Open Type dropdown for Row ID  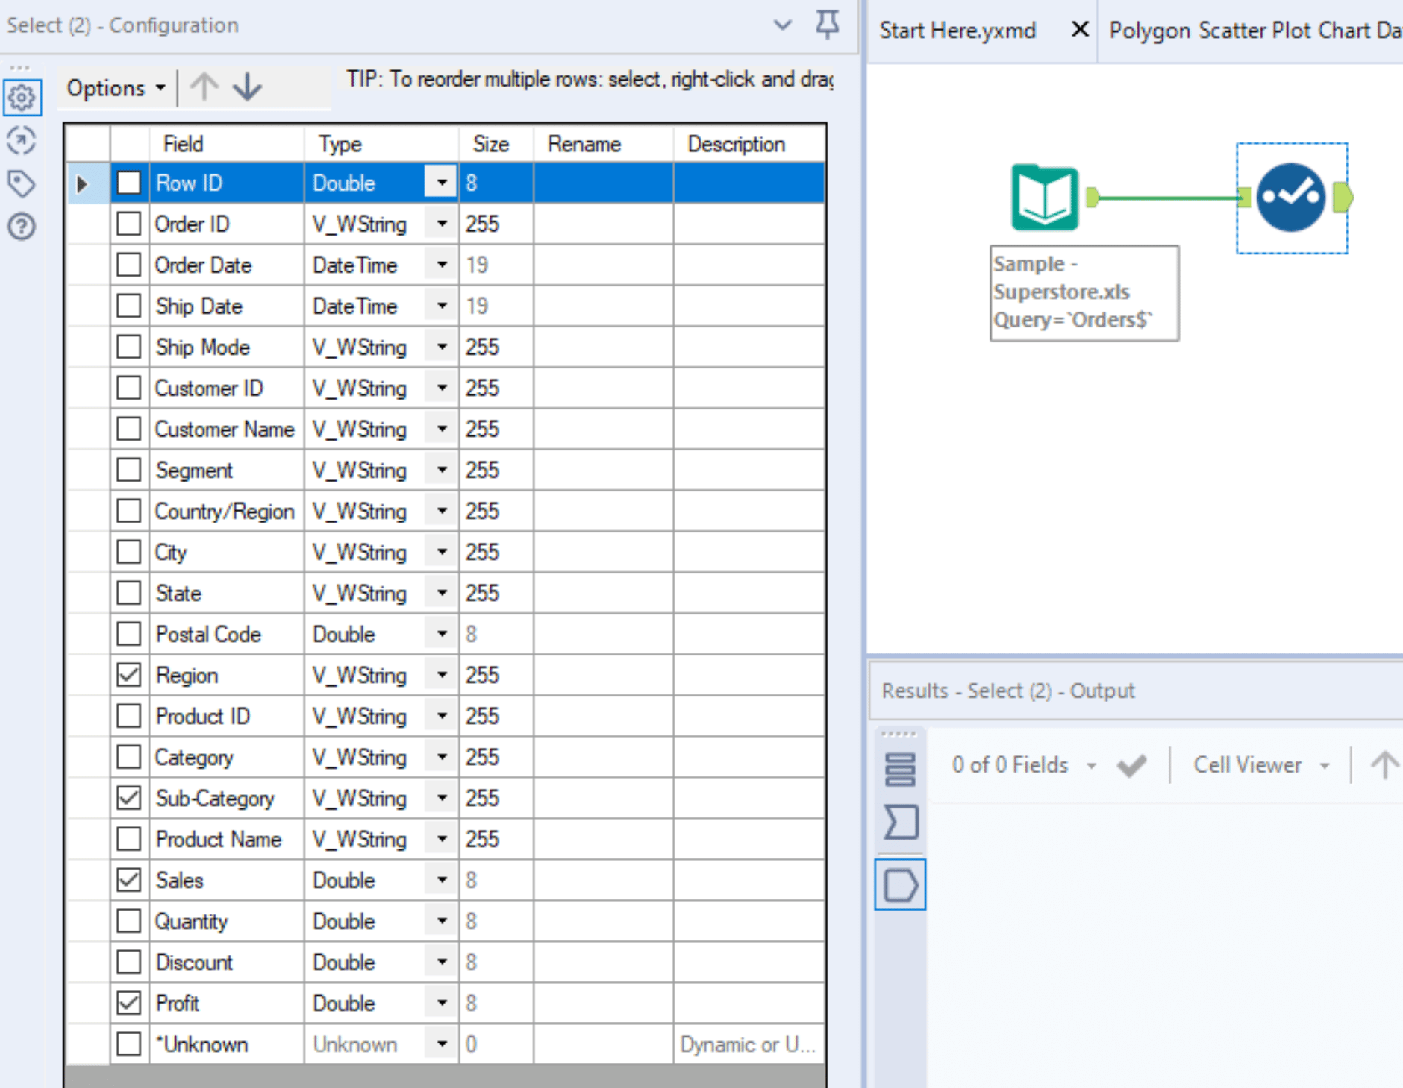click(442, 183)
